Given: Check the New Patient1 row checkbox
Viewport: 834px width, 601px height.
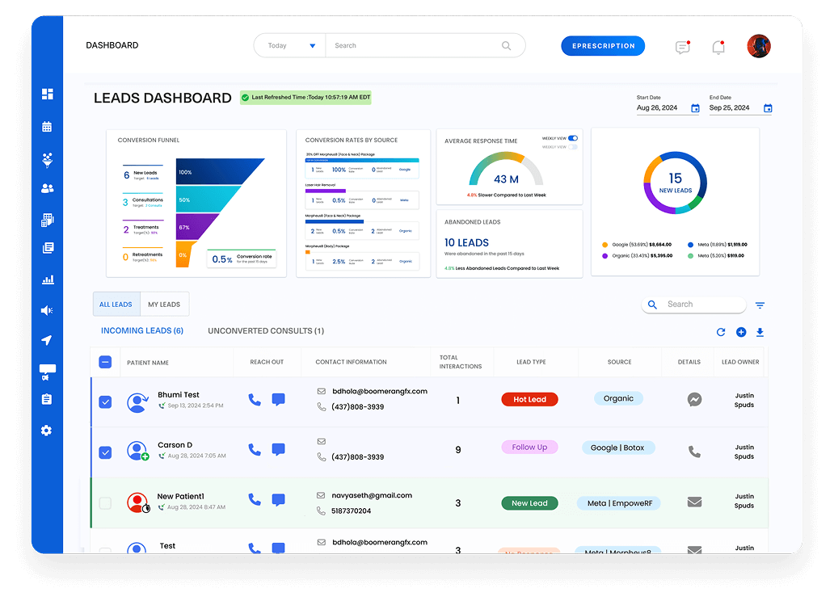Looking at the screenshot, I should pos(105,503).
